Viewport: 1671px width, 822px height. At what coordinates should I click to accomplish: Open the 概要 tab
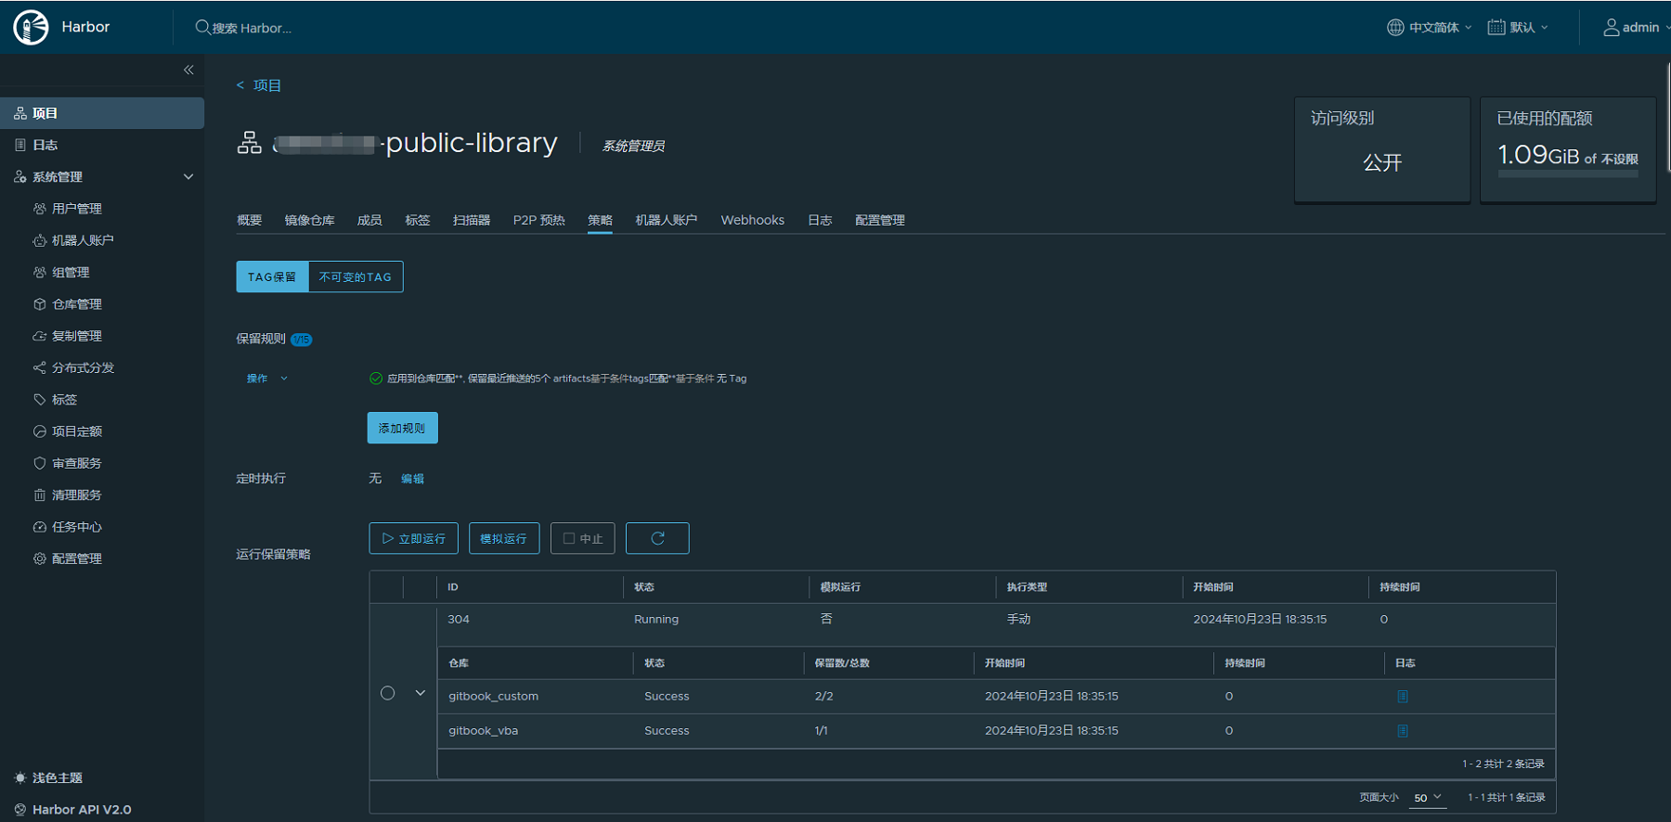(249, 220)
